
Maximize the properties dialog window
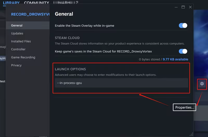click(x=183, y=7)
